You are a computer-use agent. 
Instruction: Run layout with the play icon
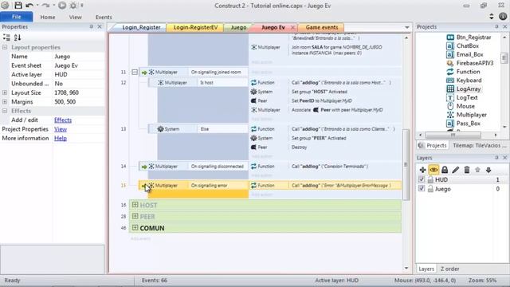click(62, 6)
